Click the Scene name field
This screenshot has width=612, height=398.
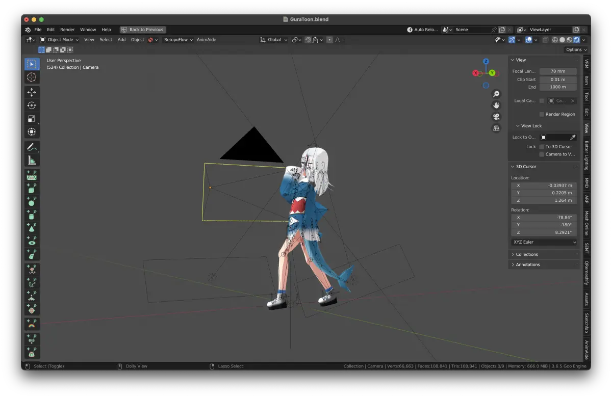pos(472,30)
